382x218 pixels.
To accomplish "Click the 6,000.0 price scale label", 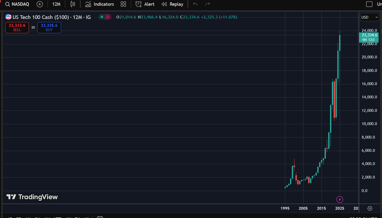I will pos(368,151).
